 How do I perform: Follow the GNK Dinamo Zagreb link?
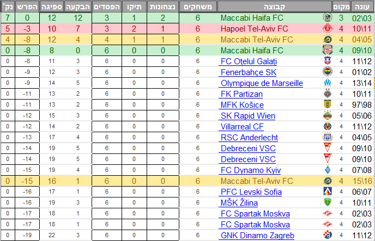pyautogui.click(x=257, y=235)
